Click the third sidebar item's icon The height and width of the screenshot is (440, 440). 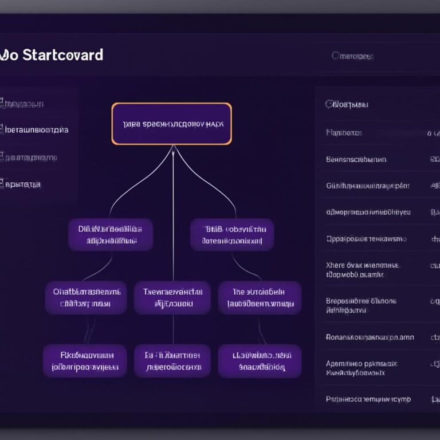click(x=2, y=157)
